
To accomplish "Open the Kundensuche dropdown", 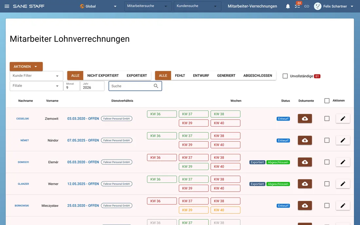I will click(197, 6).
